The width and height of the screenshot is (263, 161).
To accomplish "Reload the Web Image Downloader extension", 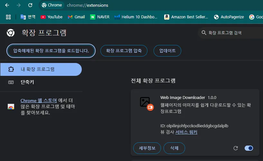I will 236,148.
